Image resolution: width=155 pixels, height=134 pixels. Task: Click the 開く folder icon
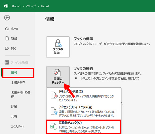point(7,48)
